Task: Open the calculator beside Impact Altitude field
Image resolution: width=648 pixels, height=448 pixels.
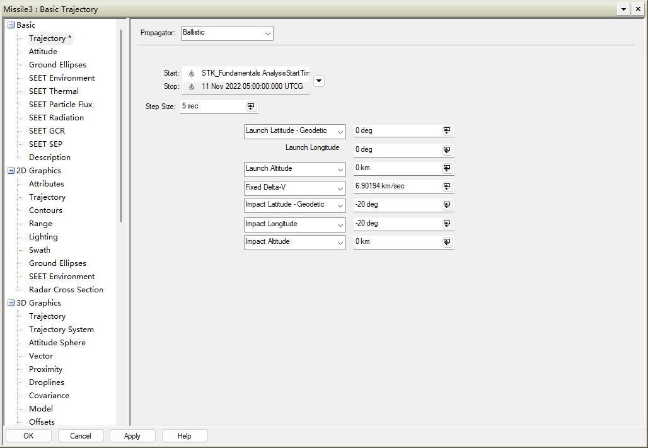Action: tap(447, 241)
